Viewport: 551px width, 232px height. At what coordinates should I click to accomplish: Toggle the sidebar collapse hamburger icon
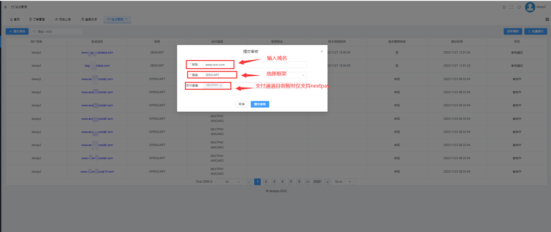tap(5, 7)
